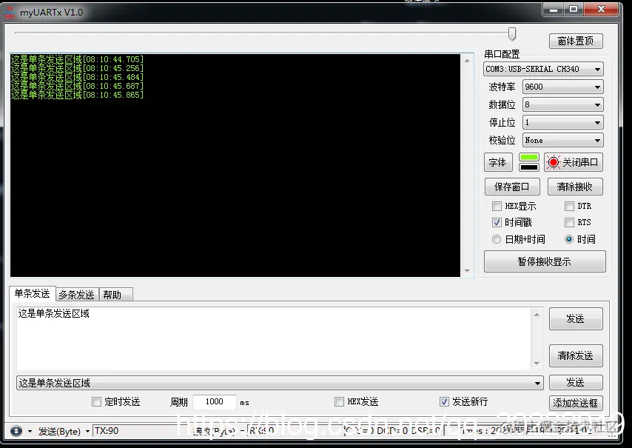
Task: Open the 停止位 stop bits dropdown
Action: (562, 123)
